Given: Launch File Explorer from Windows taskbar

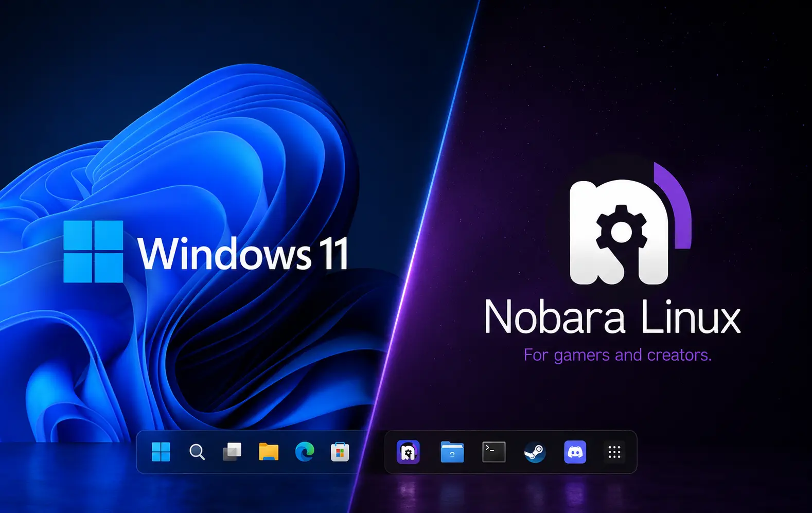Looking at the screenshot, I should tap(269, 452).
